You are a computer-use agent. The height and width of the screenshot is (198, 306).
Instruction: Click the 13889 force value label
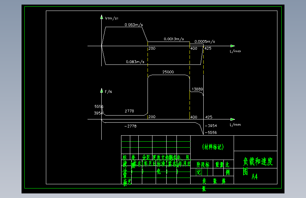197,89
